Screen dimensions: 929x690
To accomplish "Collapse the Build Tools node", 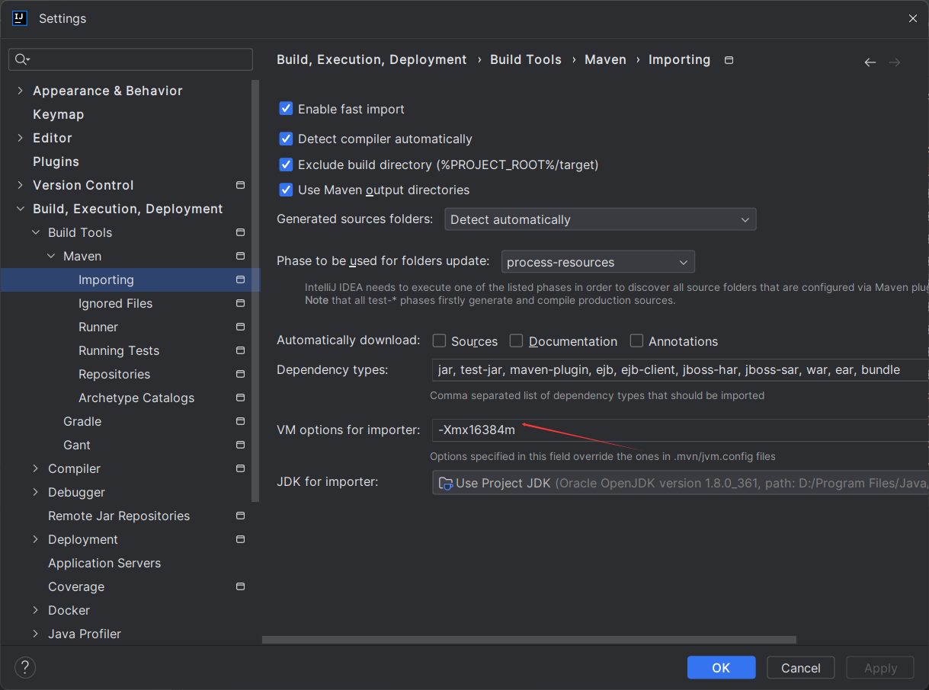I will click(36, 232).
